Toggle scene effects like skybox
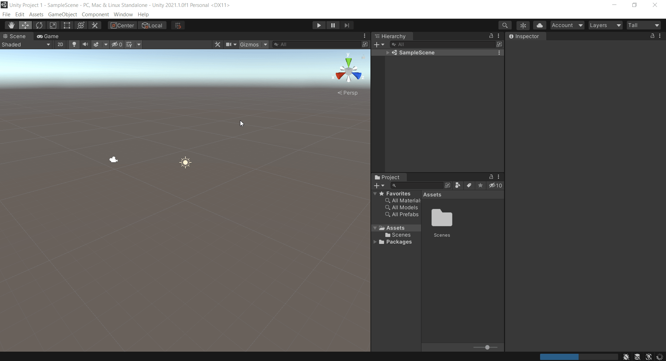 coord(96,44)
